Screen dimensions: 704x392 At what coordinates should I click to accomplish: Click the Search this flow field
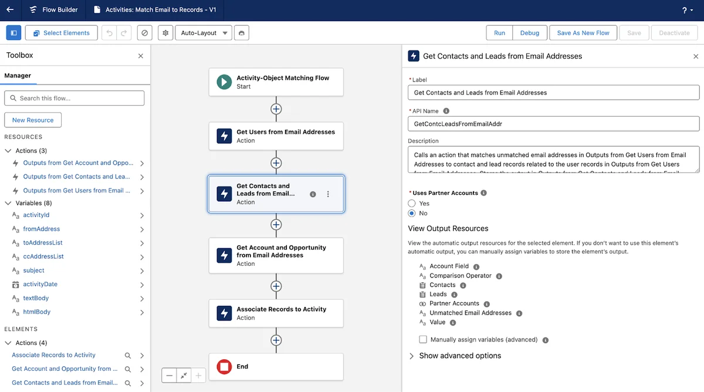(x=75, y=98)
